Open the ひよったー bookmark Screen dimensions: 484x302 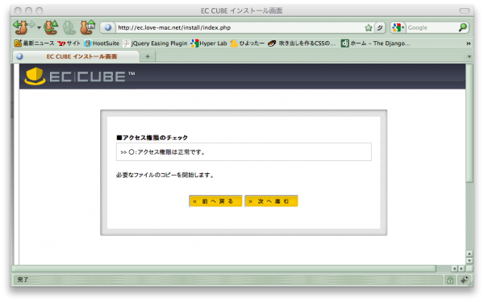248,43
